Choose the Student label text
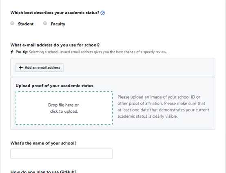226x173 pixels. coord(26,24)
